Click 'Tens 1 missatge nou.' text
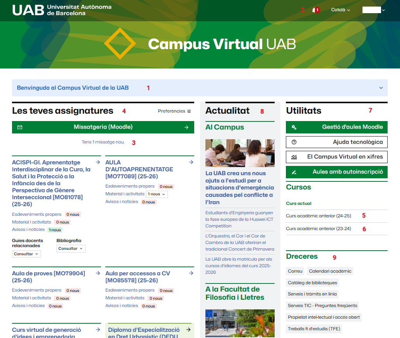The height and width of the screenshot is (338, 400). pos(103,142)
